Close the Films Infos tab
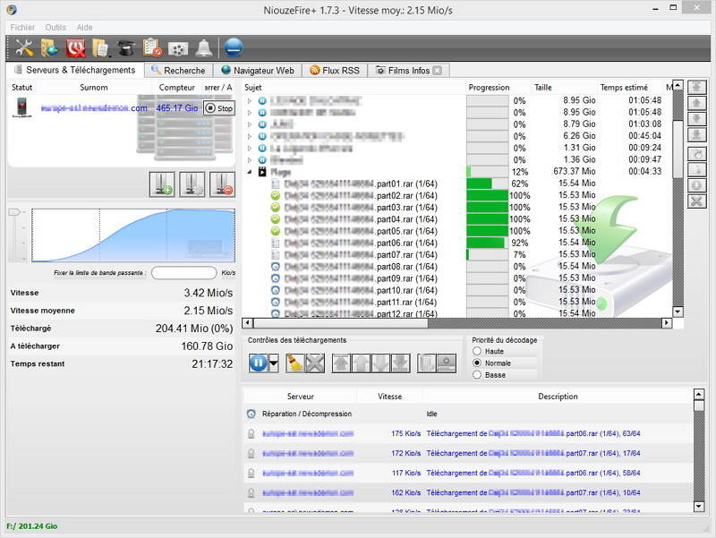The height and width of the screenshot is (538, 716). coord(438,71)
